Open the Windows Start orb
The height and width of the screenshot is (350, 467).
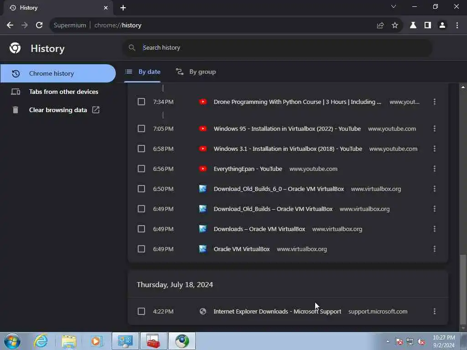(12, 341)
